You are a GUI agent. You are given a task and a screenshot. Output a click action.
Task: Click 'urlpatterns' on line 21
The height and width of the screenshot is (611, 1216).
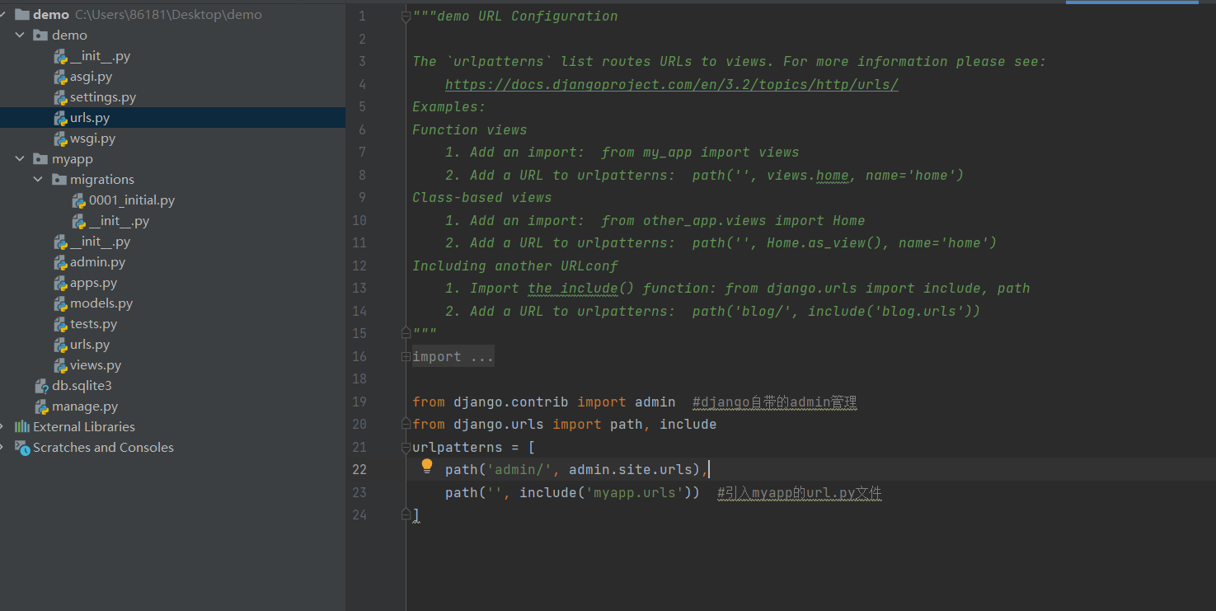click(458, 447)
